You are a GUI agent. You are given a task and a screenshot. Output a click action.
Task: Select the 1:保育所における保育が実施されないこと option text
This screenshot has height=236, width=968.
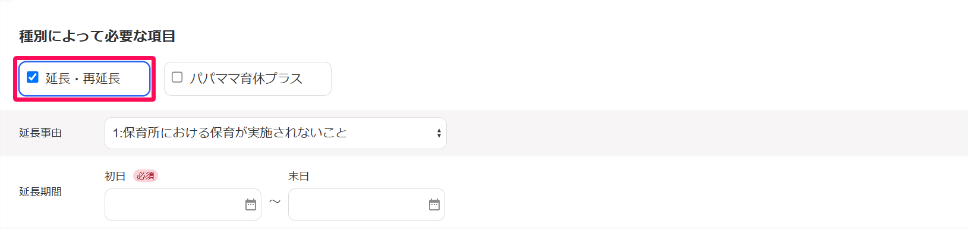230,133
